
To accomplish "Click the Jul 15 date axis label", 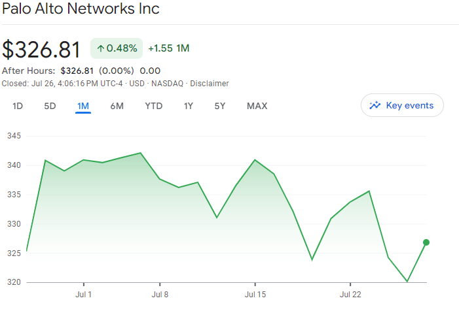I will 255,295.
